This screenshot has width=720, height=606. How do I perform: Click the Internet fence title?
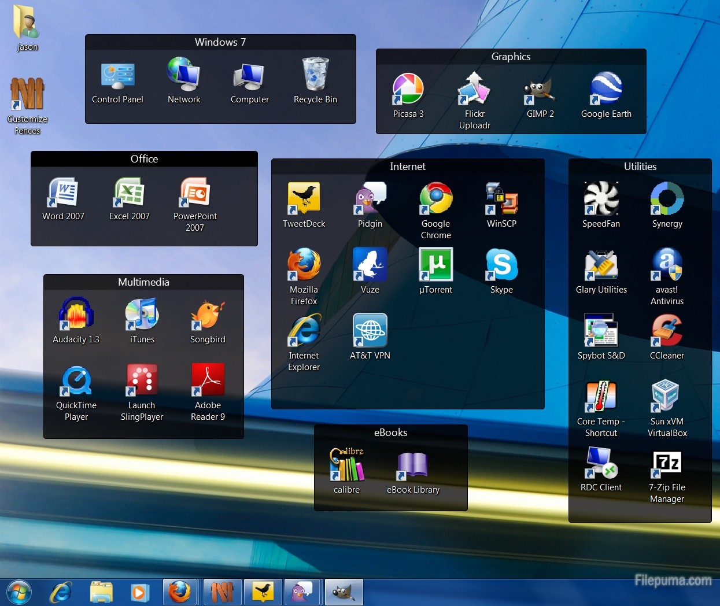(408, 167)
